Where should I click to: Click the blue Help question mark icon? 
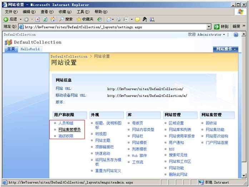pos(236,35)
